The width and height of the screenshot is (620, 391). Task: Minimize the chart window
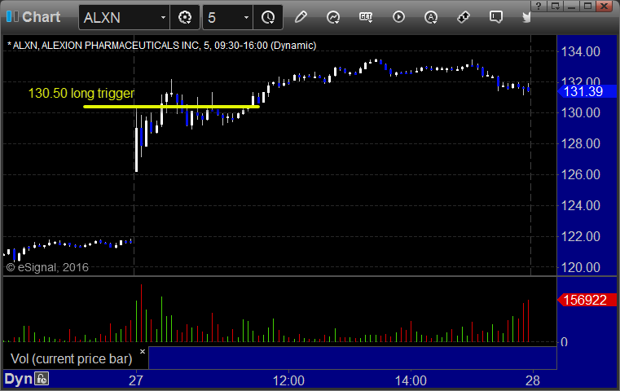click(571, 6)
